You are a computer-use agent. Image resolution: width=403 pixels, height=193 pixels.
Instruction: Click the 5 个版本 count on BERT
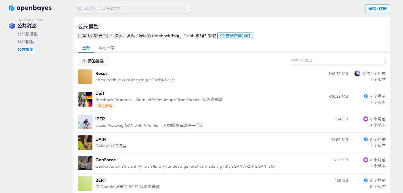pyautogui.click(x=378, y=186)
